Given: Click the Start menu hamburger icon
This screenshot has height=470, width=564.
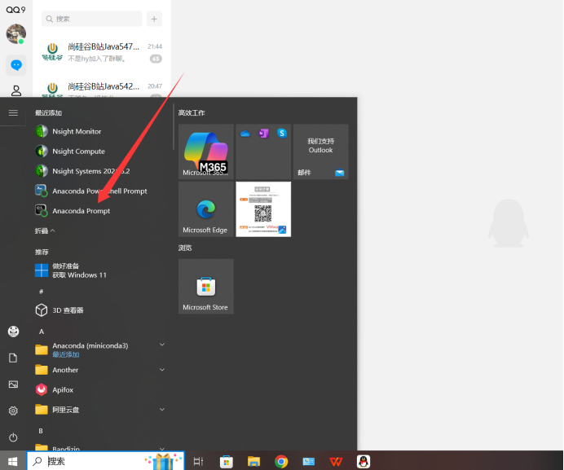Looking at the screenshot, I should click(x=13, y=113).
